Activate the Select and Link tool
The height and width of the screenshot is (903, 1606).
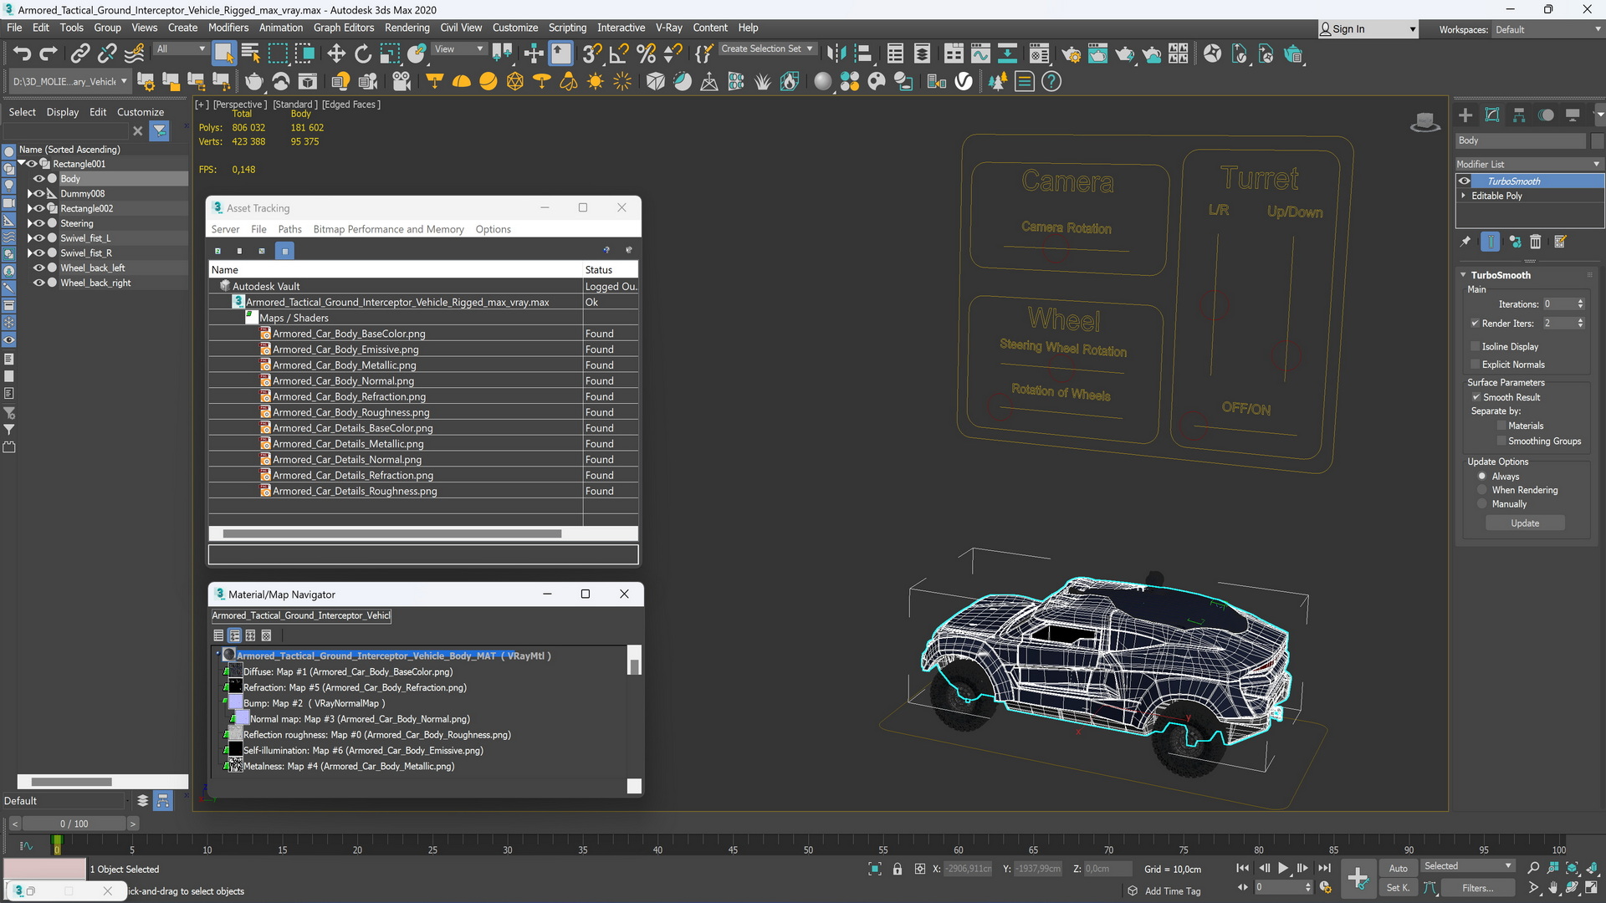[x=80, y=54]
